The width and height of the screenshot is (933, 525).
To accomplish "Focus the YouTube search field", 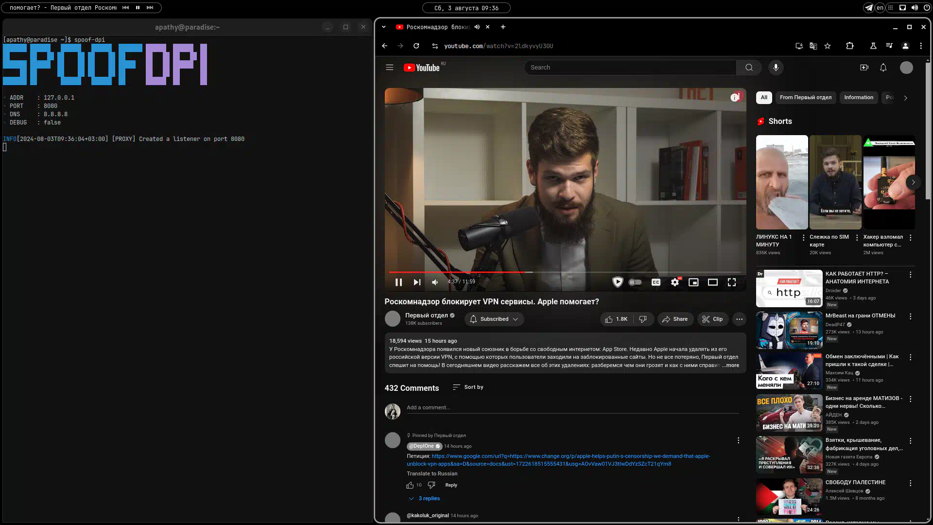I will [x=630, y=68].
